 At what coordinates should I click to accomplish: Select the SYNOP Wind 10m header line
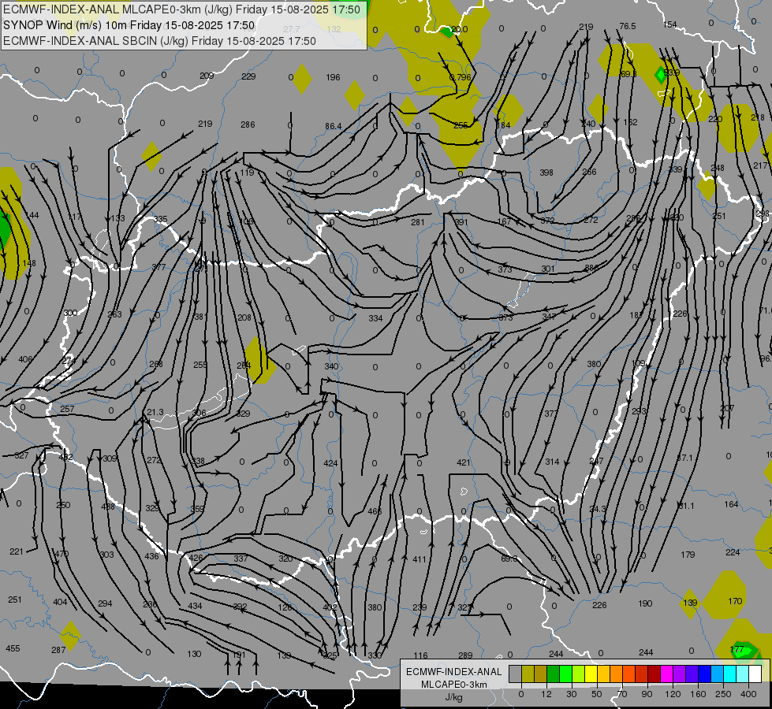point(129,25)
